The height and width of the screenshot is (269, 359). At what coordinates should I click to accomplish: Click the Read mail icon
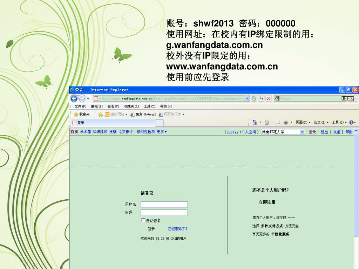pos(278,123)
